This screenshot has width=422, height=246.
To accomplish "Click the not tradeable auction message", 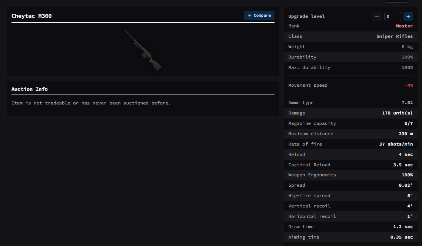I will (x=91, y=103).
